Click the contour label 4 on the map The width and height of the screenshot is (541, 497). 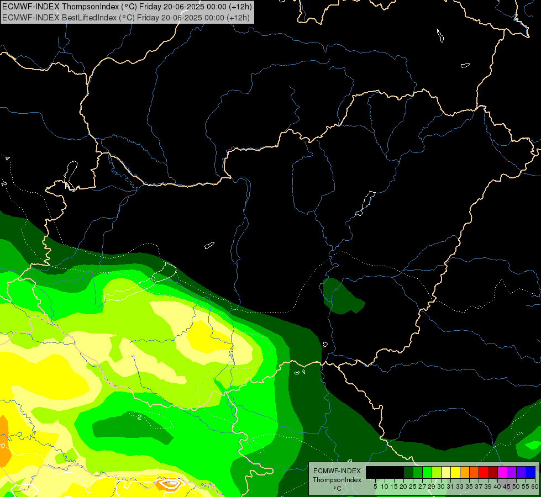[7, 158]
